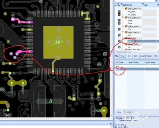Toggle the model marker beside TP38
This screenshot has height=128, width=159.
tap(119, 23)
